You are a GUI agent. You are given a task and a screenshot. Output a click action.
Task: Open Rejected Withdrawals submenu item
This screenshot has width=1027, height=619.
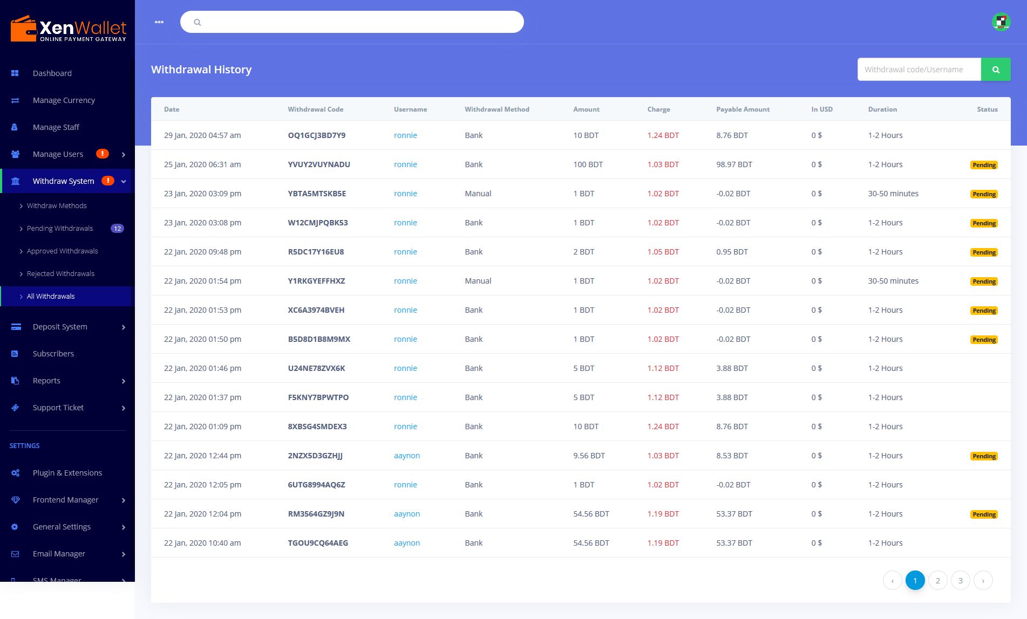(x=60, y=274)
